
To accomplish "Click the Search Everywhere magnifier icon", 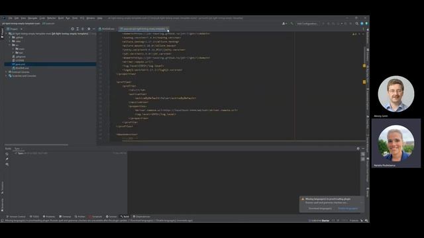I will (356, 24).
